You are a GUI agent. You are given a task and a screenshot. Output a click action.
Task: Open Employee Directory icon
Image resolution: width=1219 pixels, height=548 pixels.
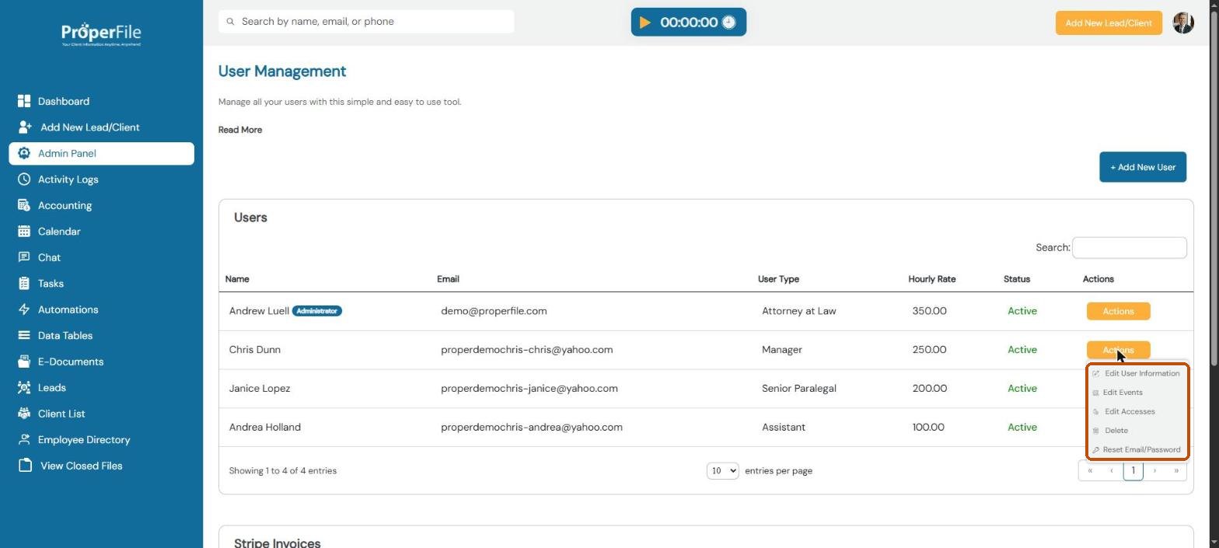click(24, 440)
